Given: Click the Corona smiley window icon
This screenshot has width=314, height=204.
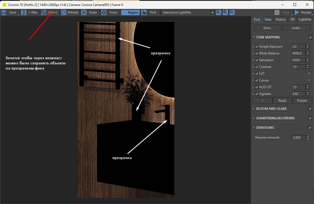Looking at the screenshot, I should pos(4,4).
